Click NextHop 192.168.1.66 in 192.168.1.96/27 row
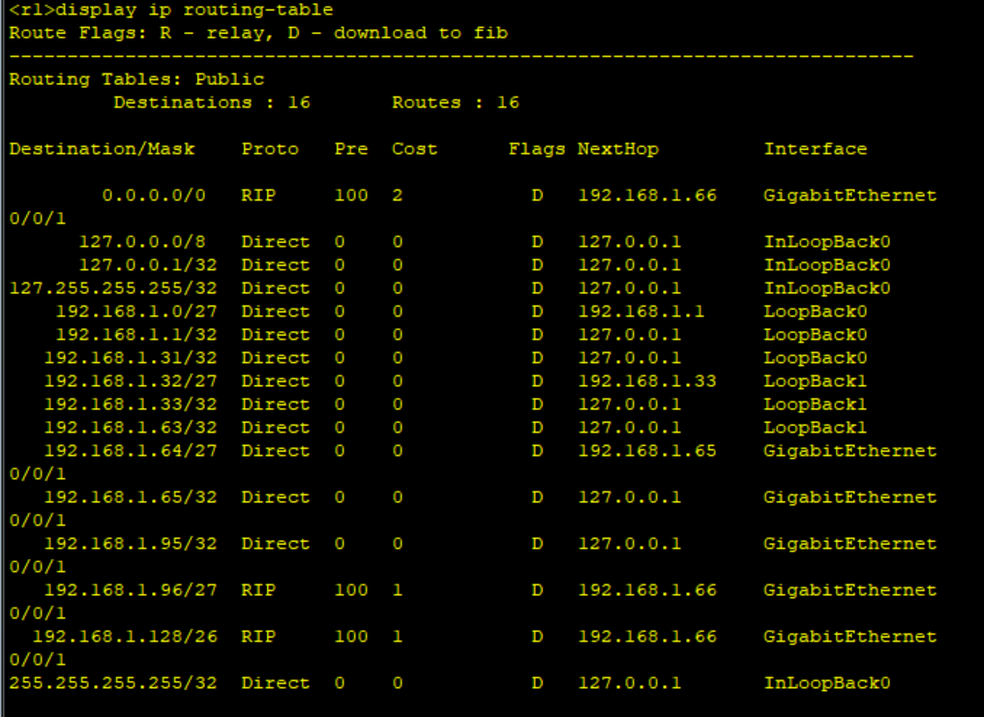Screen dimensions: 984x717 647,590
